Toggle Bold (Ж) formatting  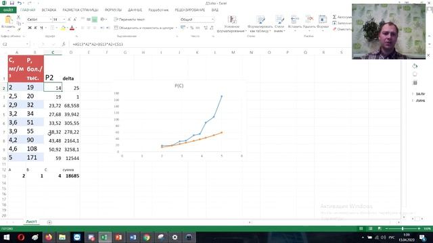[x=30, y=28]
